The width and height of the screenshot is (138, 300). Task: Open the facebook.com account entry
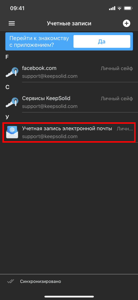coord(69,72)
